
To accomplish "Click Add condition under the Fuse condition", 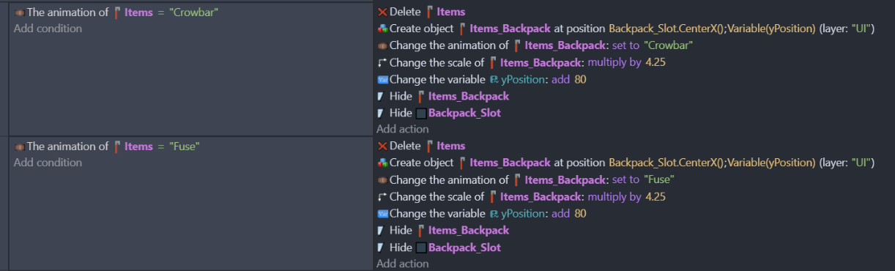I will pos(48,163).
